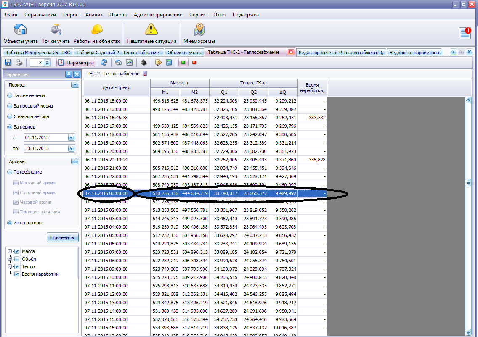Viewport: 478px width, 337px height.
Task: Select the За период radio button
Action: 10,127
